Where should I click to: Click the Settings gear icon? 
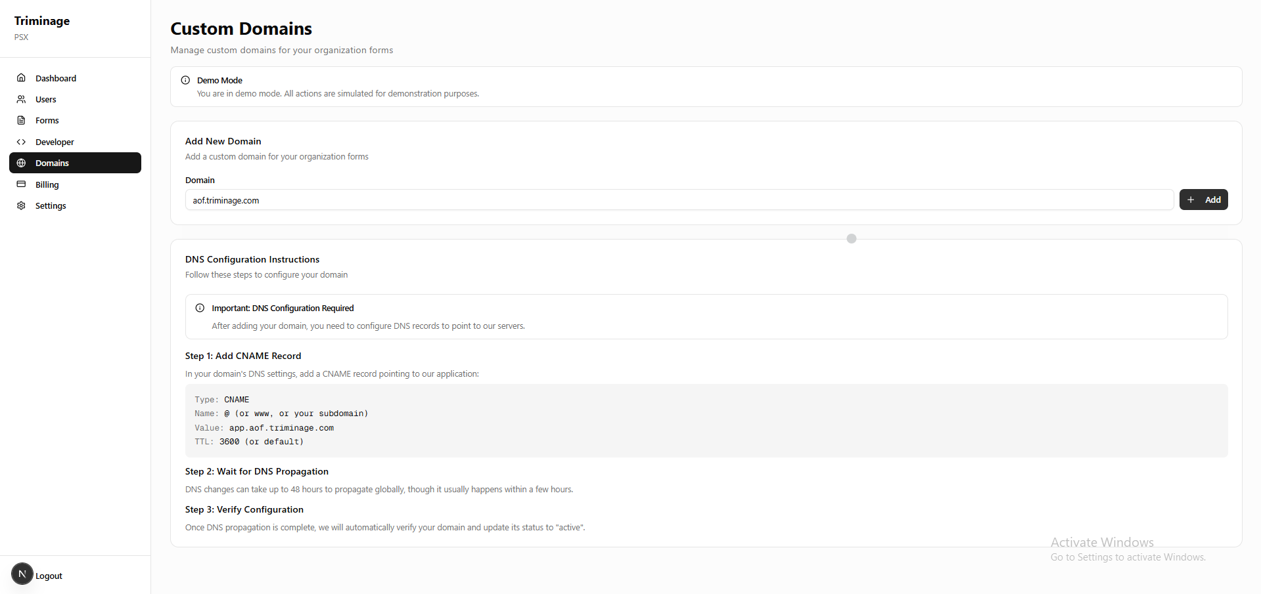(22, 205)
